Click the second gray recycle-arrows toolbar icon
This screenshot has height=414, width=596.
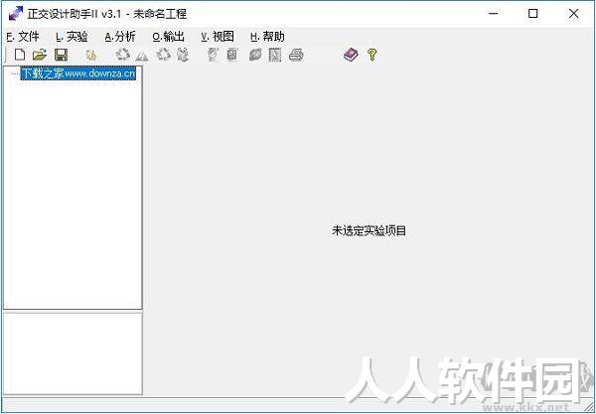pos(164,55)
